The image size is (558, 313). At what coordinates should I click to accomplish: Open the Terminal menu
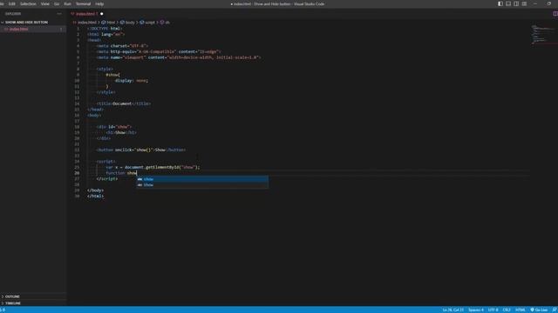(84, 3)
